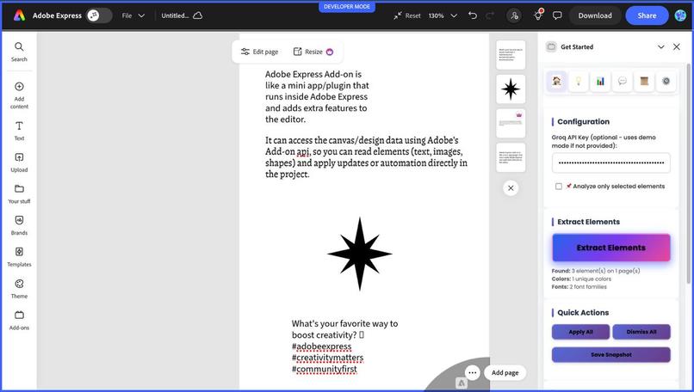Click the Groq API Key input field
The height and width of the screenshot is (392, 694).
coord(610,162)
